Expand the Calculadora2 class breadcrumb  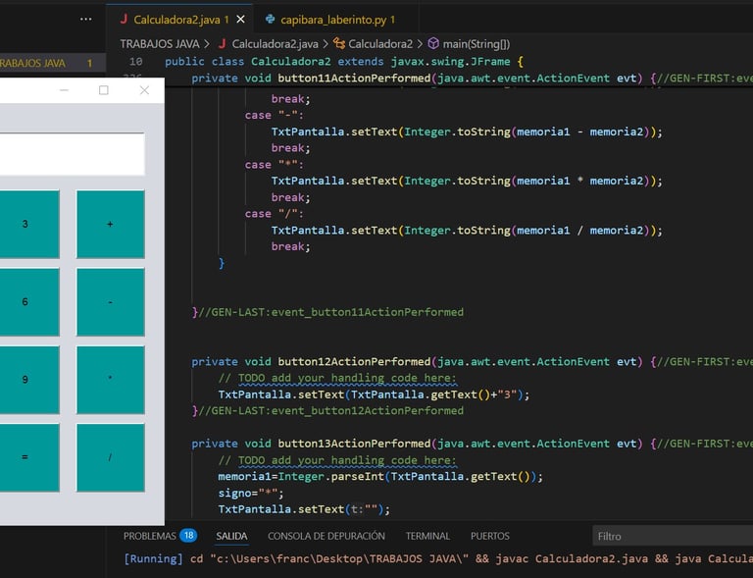tap(379, 43)
